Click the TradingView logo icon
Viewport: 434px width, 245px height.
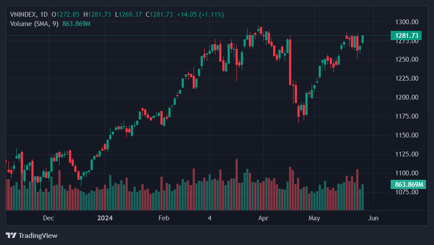(x=11, y=236)
